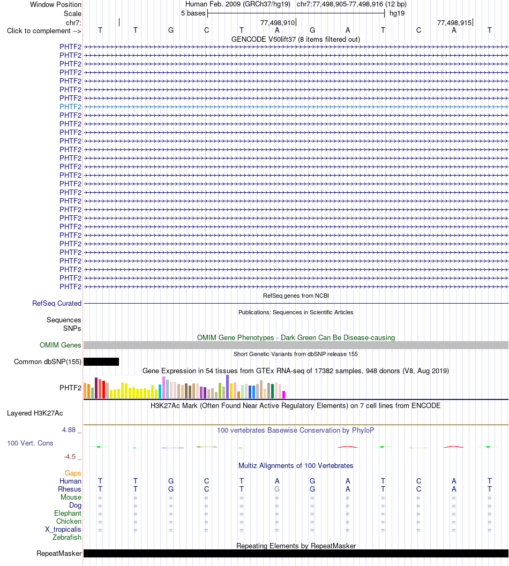Open the 'Gene Expression in 54 tissues from GTEx' title
This screenshot has height=566, width=509.
(x=296, y=371)
